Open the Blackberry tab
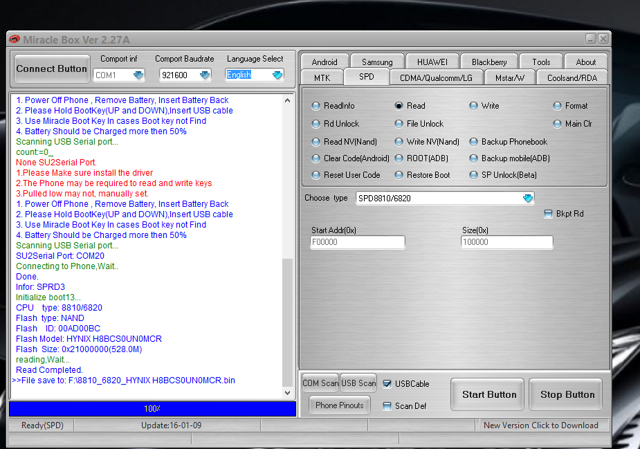Image resolution: width=640 pixels, height=449 pixels. pyautogui.click(x=489, y=62)
